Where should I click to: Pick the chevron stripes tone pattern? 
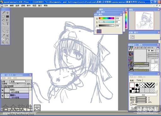click(x=152, y=85)
